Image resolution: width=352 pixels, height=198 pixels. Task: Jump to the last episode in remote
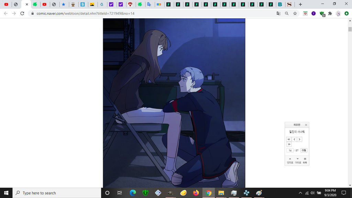pyautogui.click(x=289, y=144)
